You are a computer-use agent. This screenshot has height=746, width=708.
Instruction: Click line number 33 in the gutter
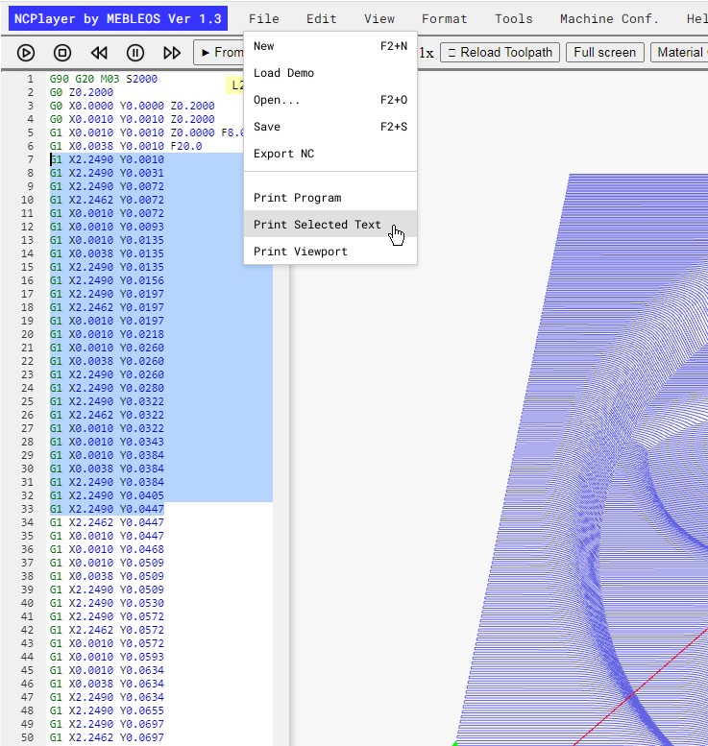[27, 509]
